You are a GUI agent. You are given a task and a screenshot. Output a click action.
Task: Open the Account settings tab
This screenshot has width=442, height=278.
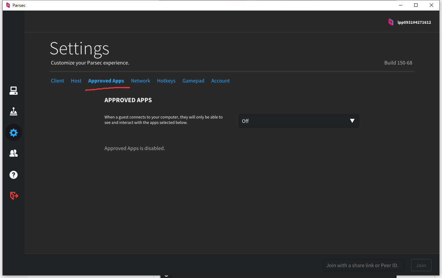tap(220, 81)
